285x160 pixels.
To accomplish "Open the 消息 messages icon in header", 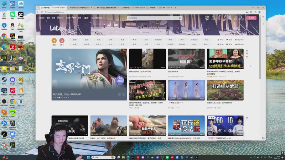I will click(219, 17).
